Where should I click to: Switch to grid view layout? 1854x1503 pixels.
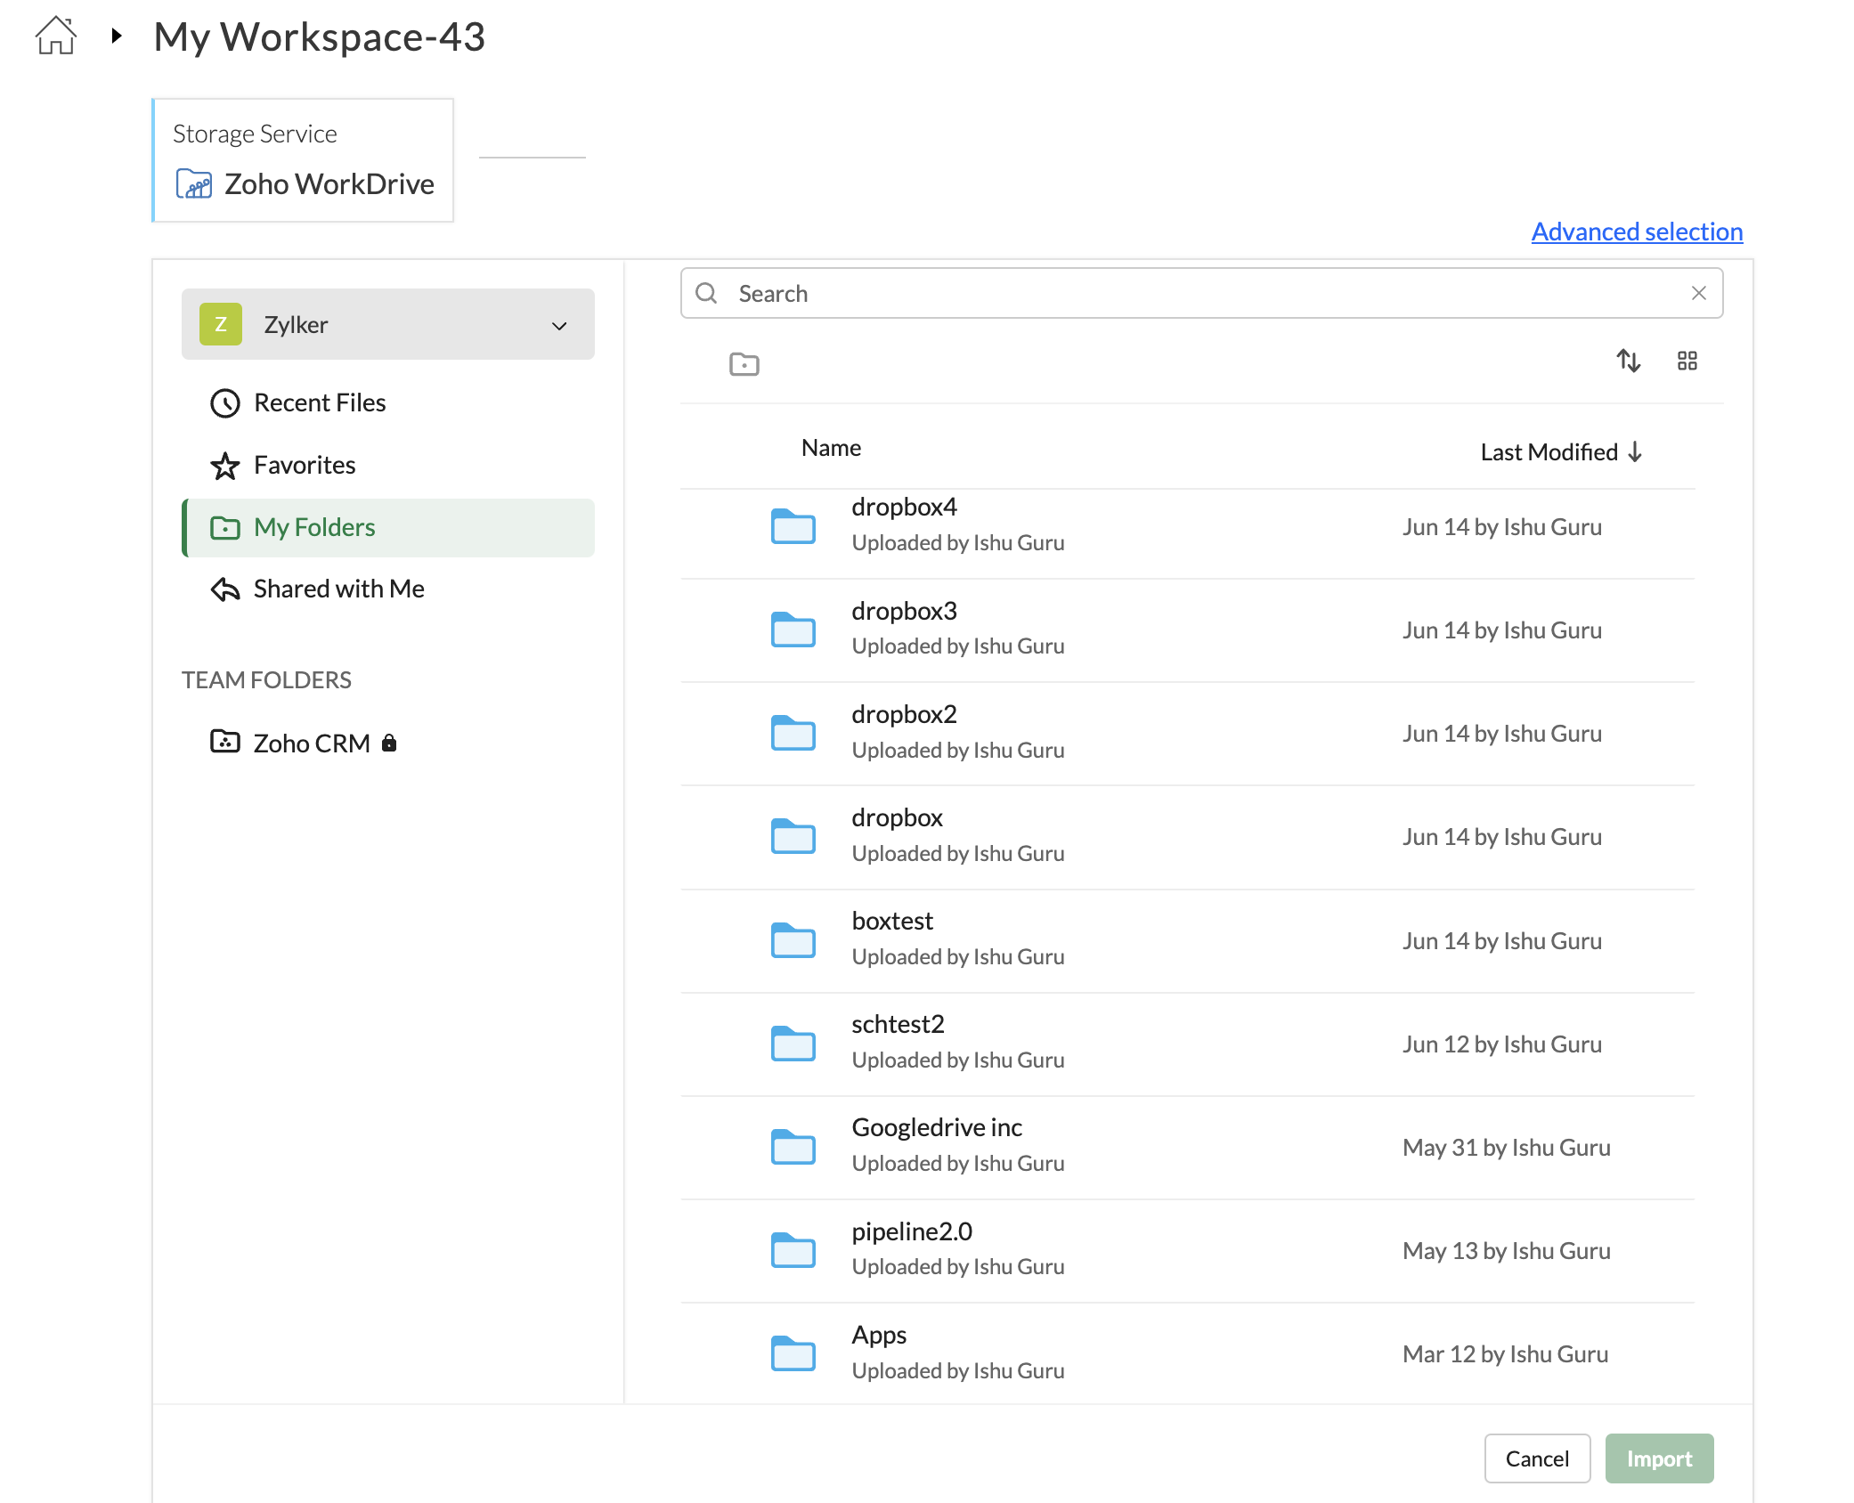click(1687, 361)
